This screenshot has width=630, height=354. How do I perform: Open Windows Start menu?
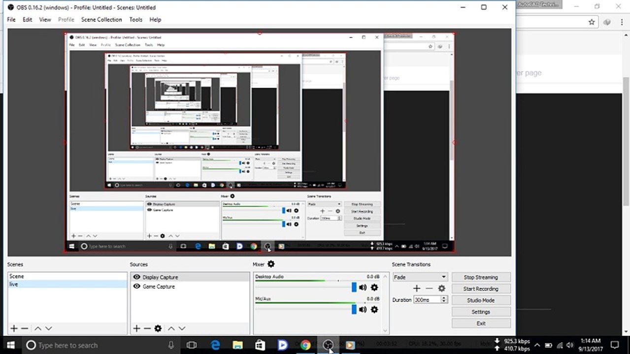click(x=11, y=345)
